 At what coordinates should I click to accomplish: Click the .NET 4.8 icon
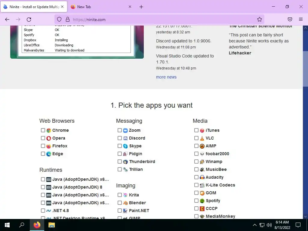(48, 211)
